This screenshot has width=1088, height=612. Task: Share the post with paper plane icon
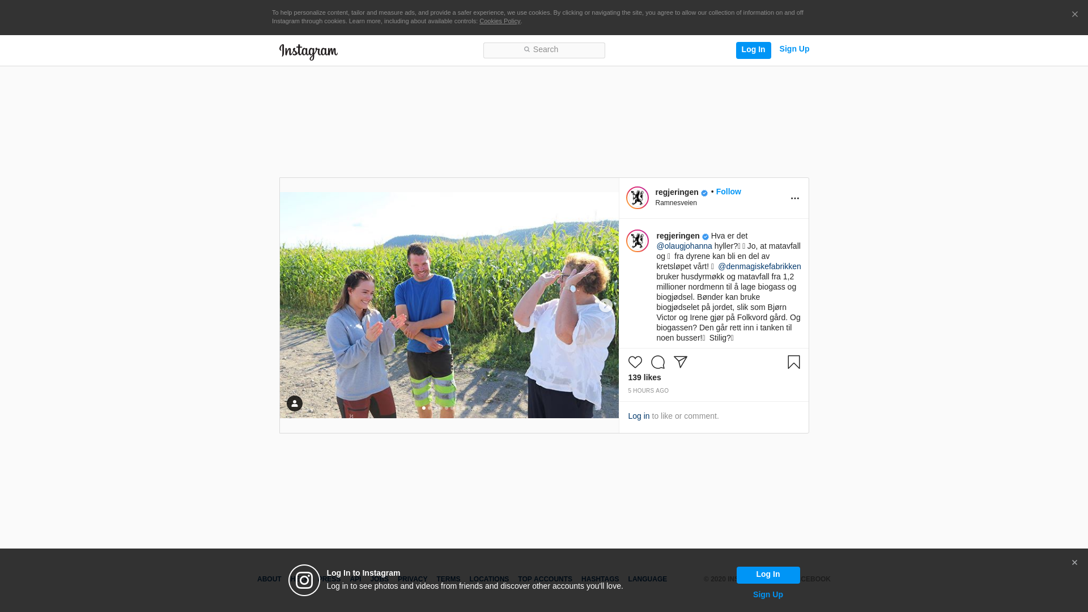pos(680,362)
